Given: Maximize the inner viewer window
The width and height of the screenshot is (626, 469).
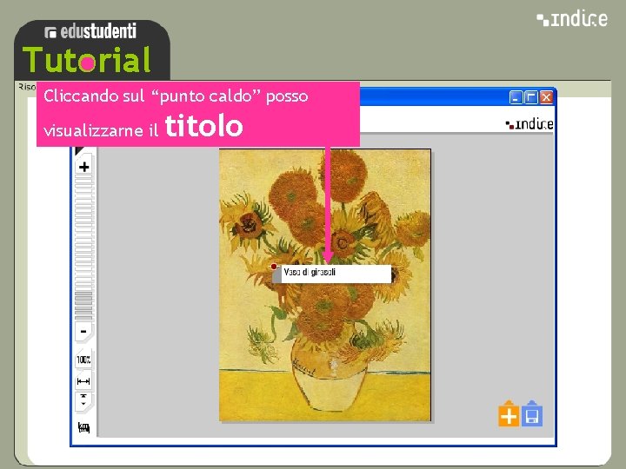Looking at the screenshot, I should pyautogui.click(x=531, y=97).
